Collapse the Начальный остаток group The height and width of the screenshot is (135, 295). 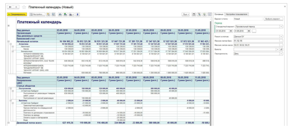pyautogui.click(x=8, y=41)
